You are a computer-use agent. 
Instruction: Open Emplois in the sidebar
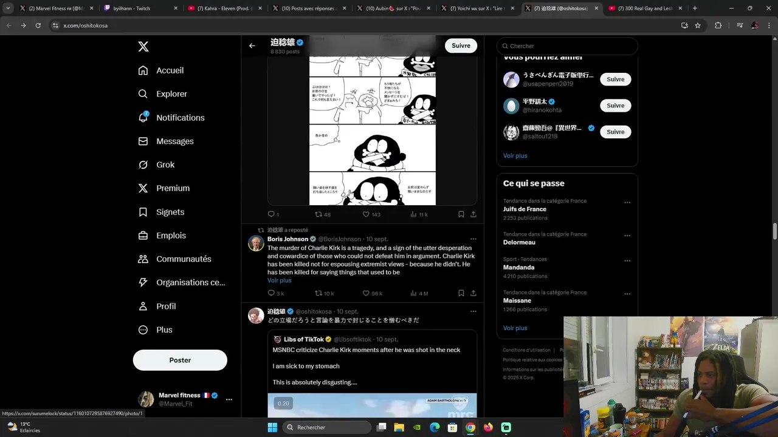click(162, 235)
